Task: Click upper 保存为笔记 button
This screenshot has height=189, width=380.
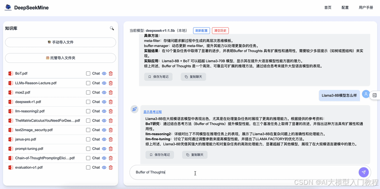Action: (158, 77)
